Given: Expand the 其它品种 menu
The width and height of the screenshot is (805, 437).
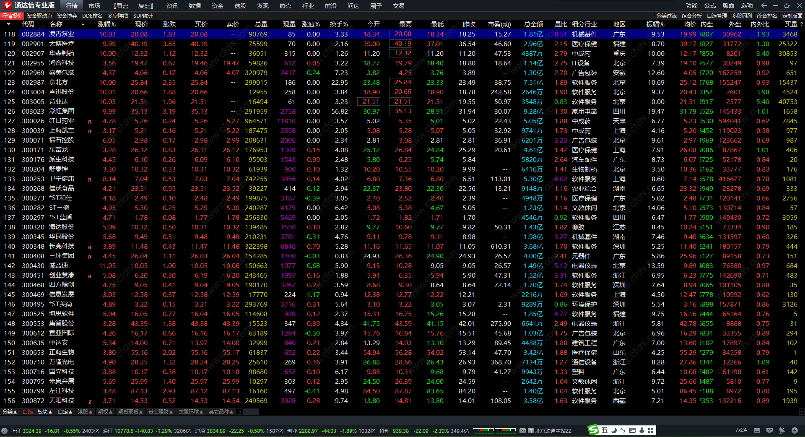Looking at the screenshot, I should point(221,412).
